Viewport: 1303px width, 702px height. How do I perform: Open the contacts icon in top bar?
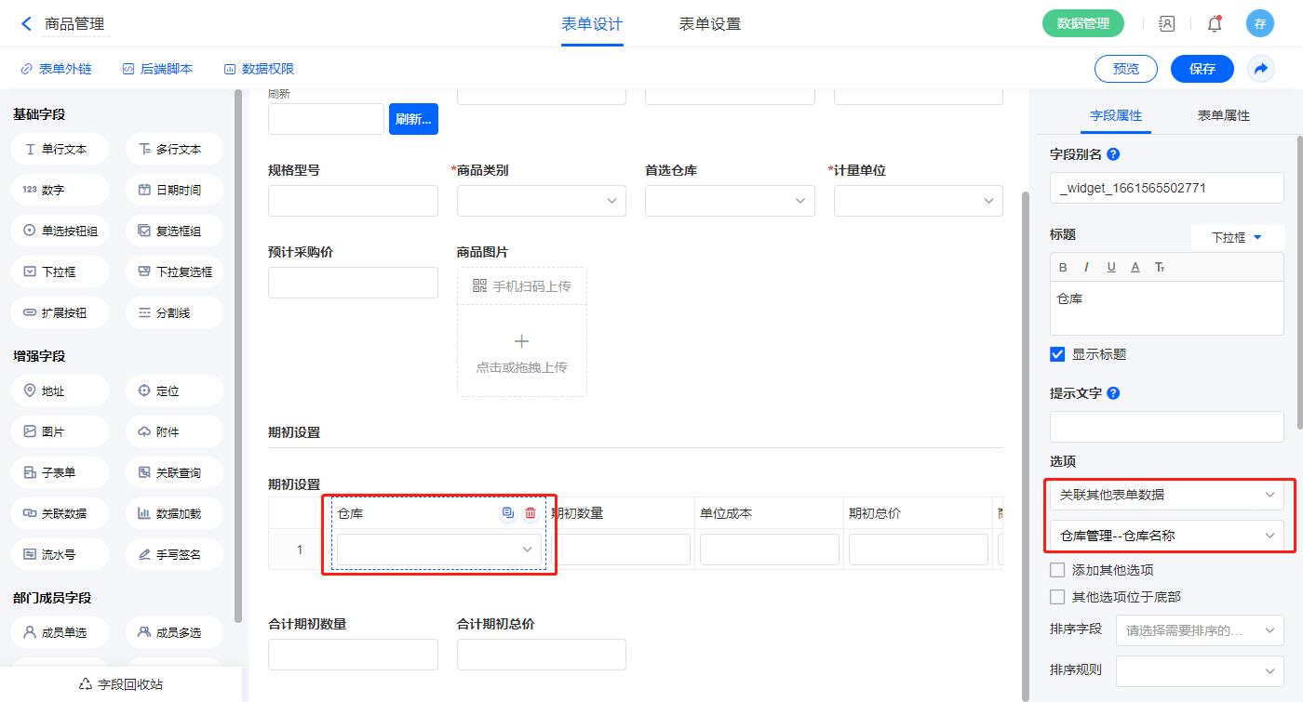point(1166,24)
